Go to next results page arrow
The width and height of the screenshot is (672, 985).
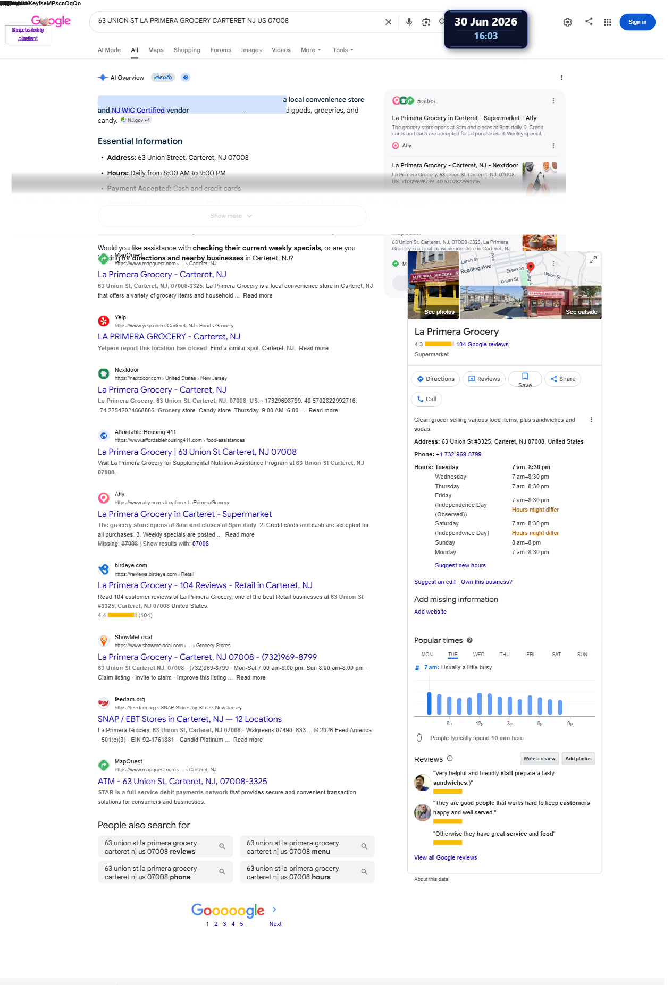click(274, 910)
